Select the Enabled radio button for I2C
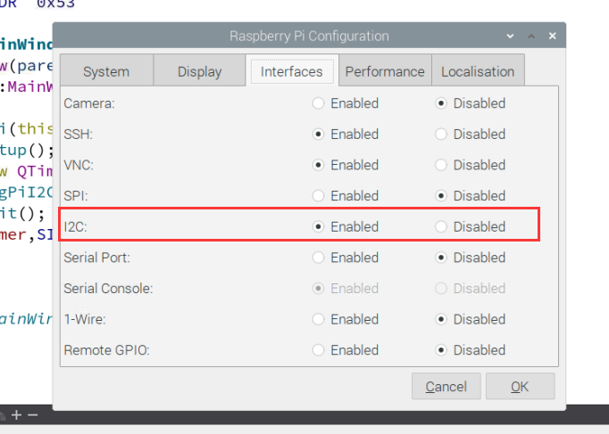 pos(319,226)
